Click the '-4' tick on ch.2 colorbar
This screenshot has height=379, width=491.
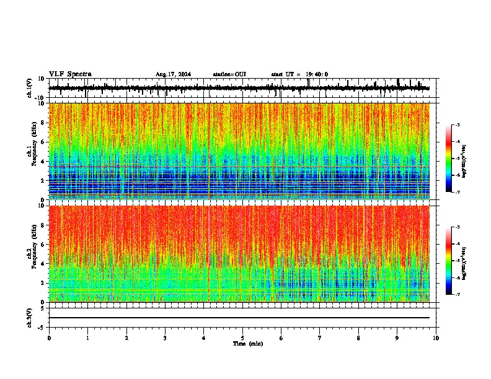point(458,244)
